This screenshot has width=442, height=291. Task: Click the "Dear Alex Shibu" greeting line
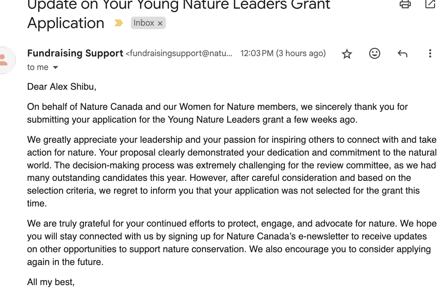click(x=62, y=87)
